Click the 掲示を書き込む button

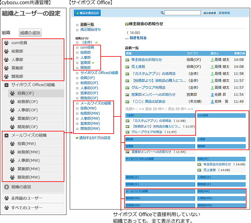pos(87,13)
